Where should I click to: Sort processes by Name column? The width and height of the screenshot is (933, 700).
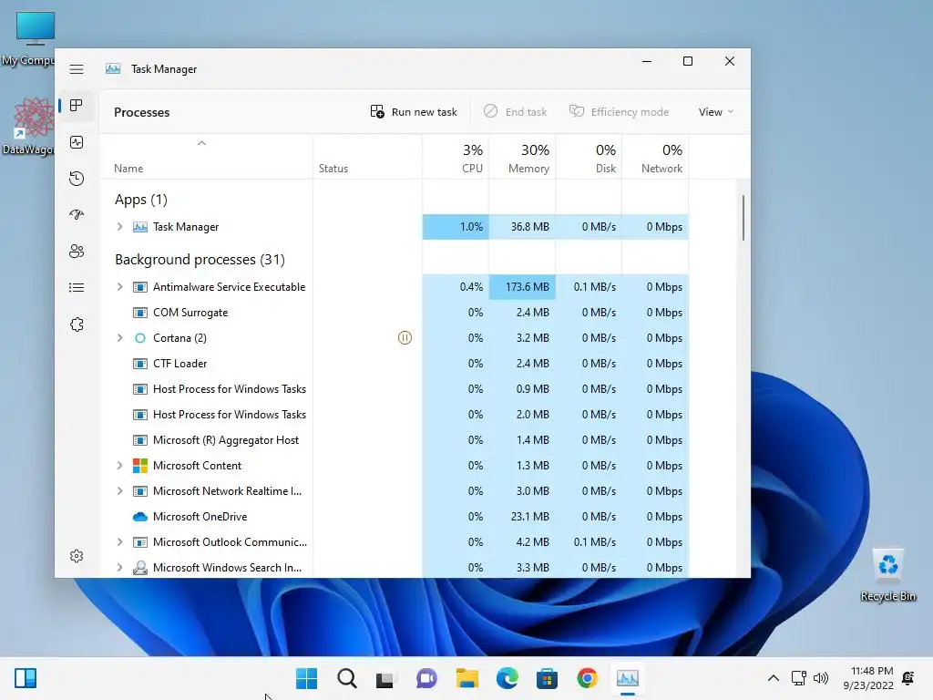[205, 157]
